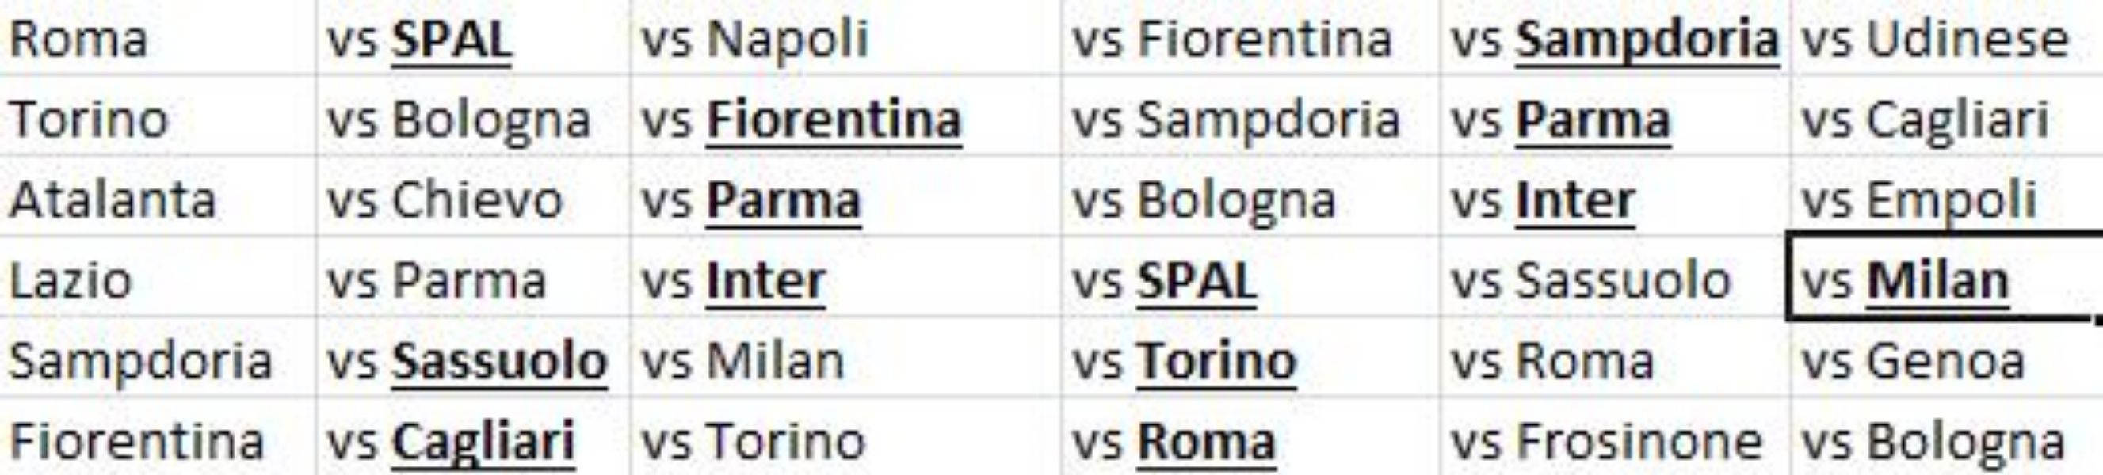Screen dimensions: 2103x475
Task: Select the 'vs Frosinone' cell
Action: point(1606,441)
